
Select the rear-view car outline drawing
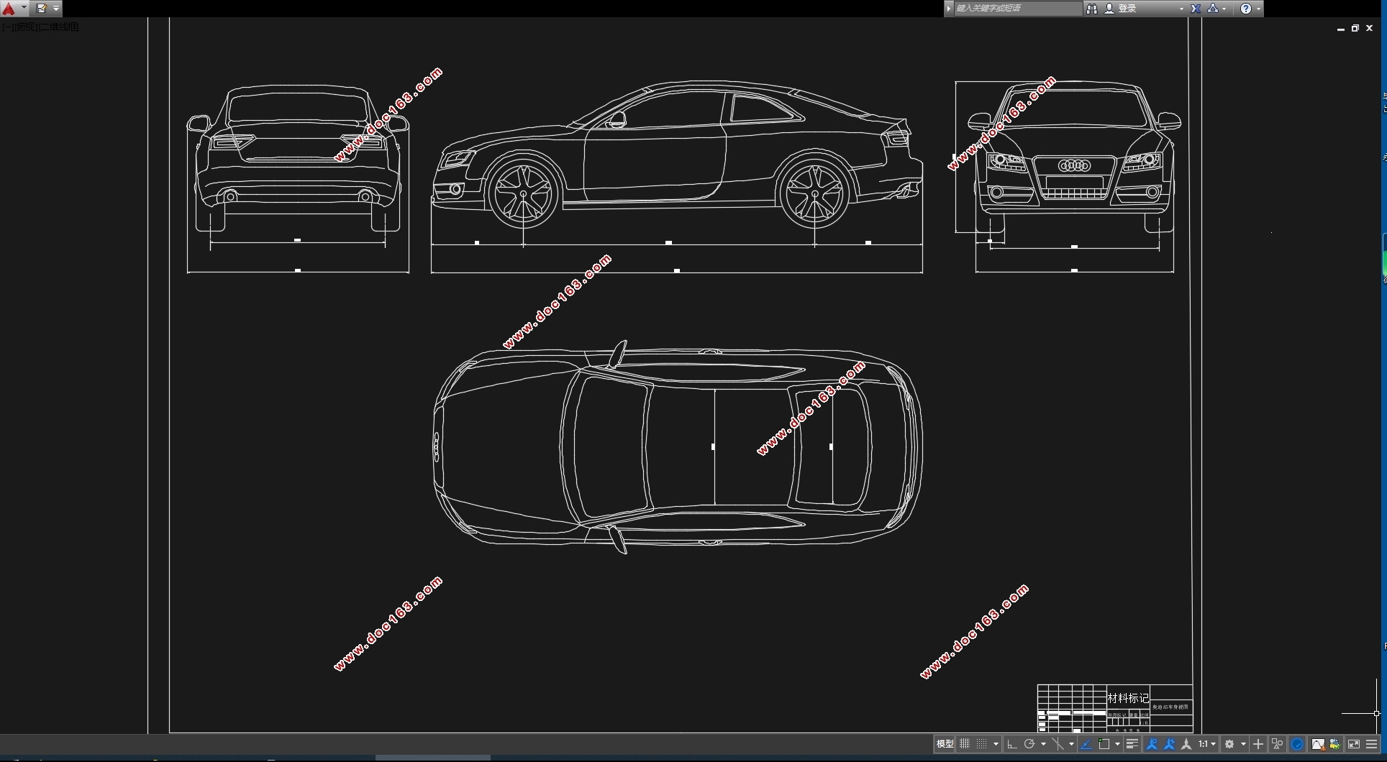coord(298,159)
